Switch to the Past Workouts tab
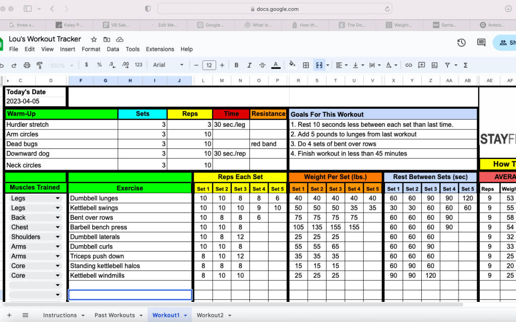This screenshot has height=322, width=516. coord(114,315)
